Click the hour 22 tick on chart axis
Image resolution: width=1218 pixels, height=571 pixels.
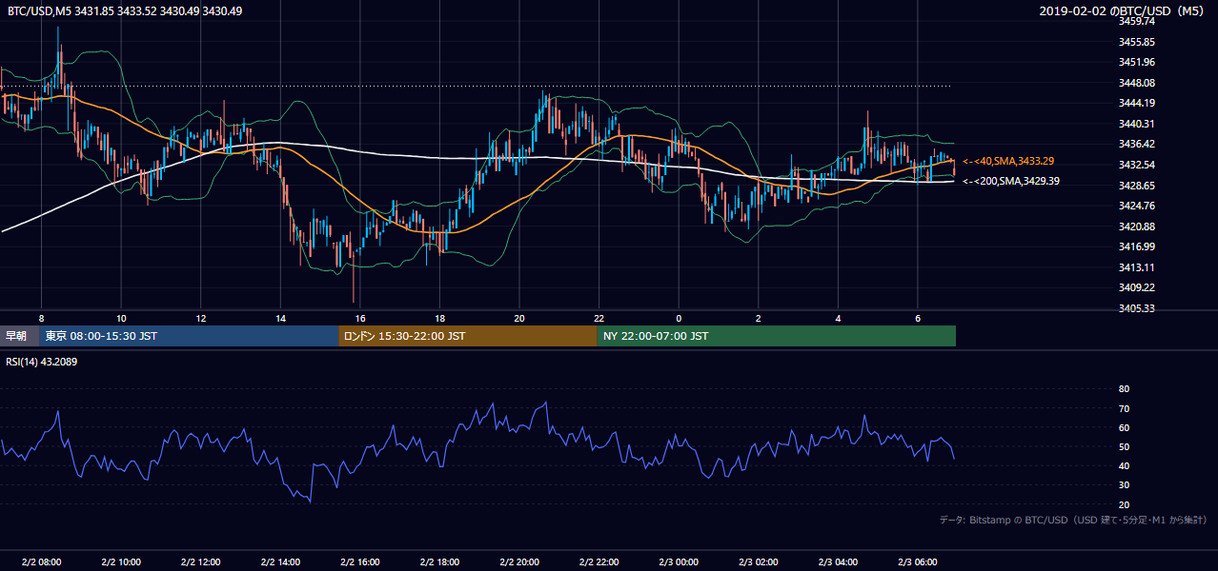point(599,317)
